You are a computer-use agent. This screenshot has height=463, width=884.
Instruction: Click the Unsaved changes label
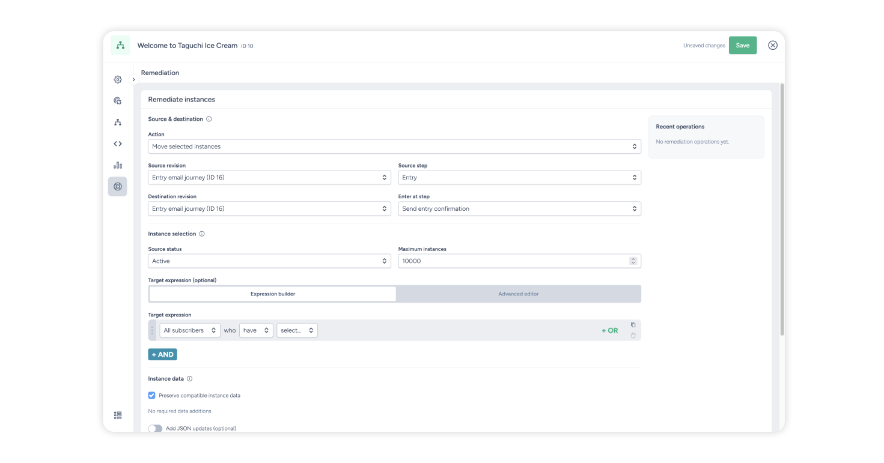(704, 46)
